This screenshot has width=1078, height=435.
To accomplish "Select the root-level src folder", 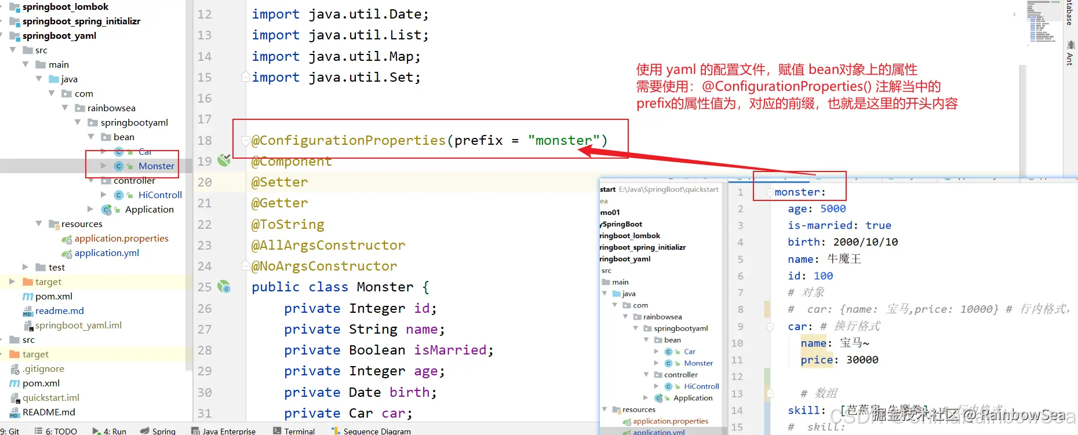I will 28,339.
